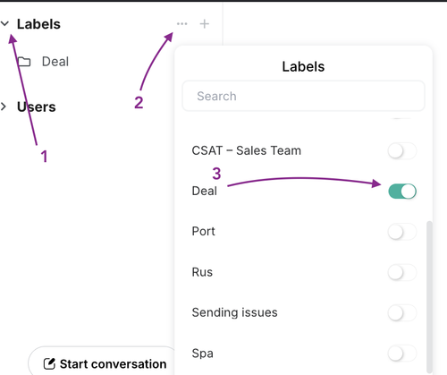Select the Deal label in sidebar

(x=55, y=62)
